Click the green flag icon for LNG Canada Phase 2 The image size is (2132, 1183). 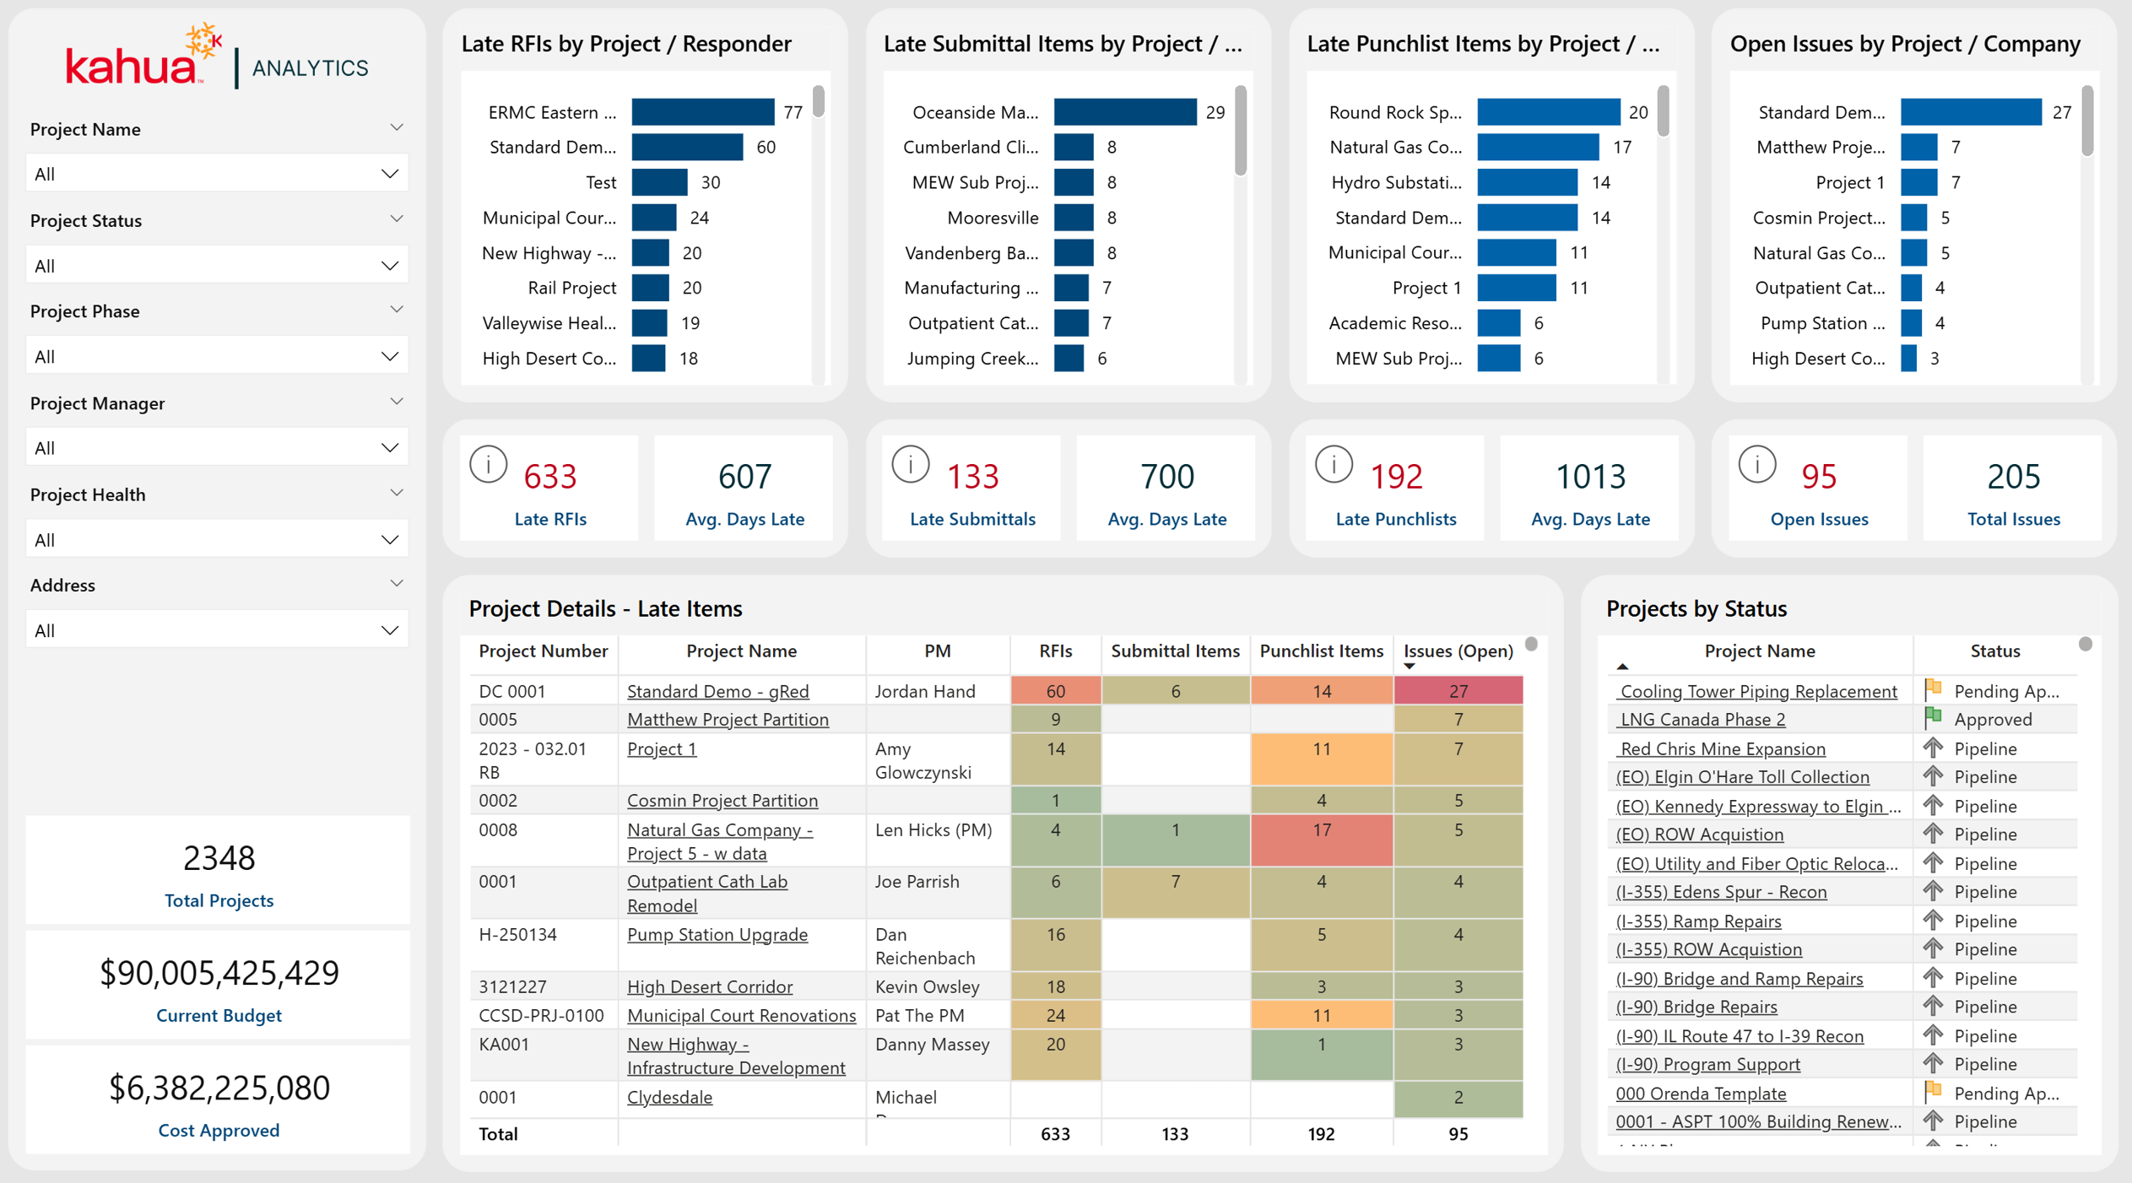pyautogui.click(x=1933, y=718)
